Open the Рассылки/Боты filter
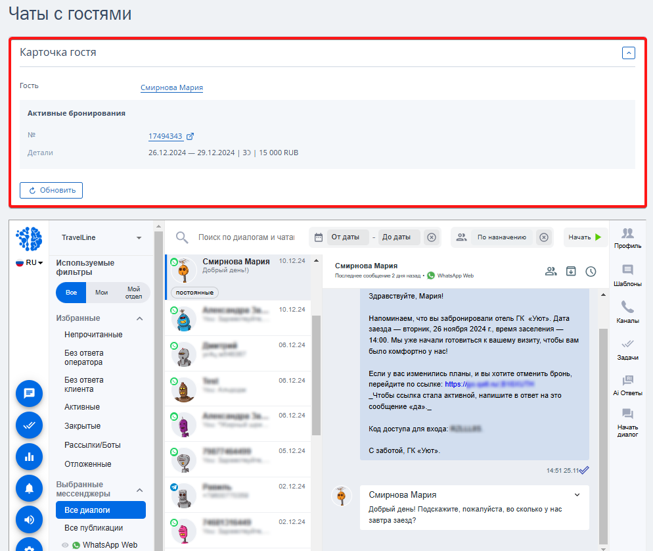Screen dimensions: 653x551 (x=93, y=445)
